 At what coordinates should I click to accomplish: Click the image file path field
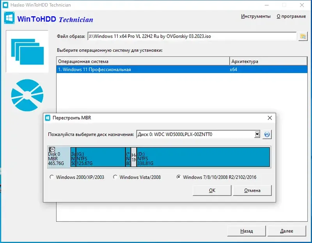pyautogui.click(x=192, y=36)
